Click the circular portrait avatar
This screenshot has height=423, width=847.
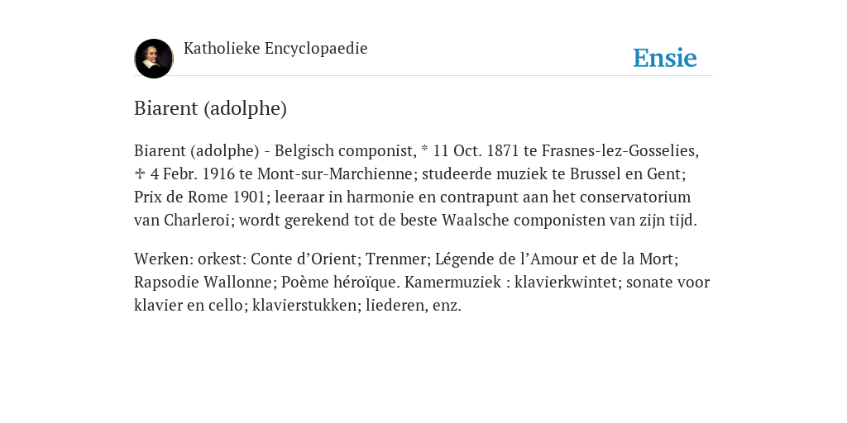click(154, 59)
